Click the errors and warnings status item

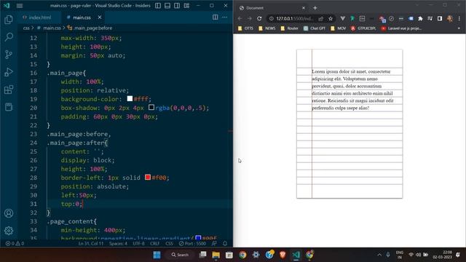coord(15,244)
